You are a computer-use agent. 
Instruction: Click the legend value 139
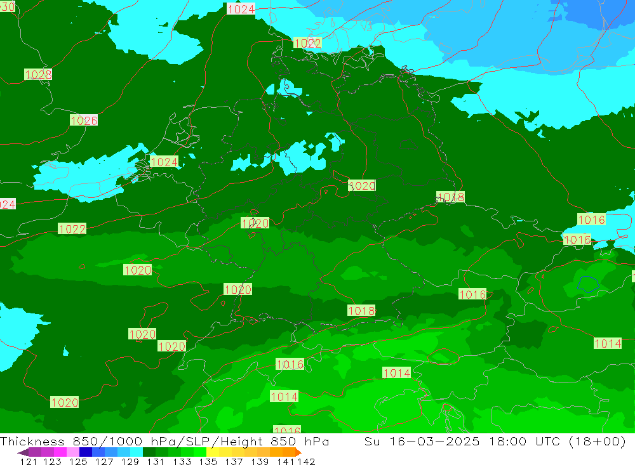coord(260,461)
